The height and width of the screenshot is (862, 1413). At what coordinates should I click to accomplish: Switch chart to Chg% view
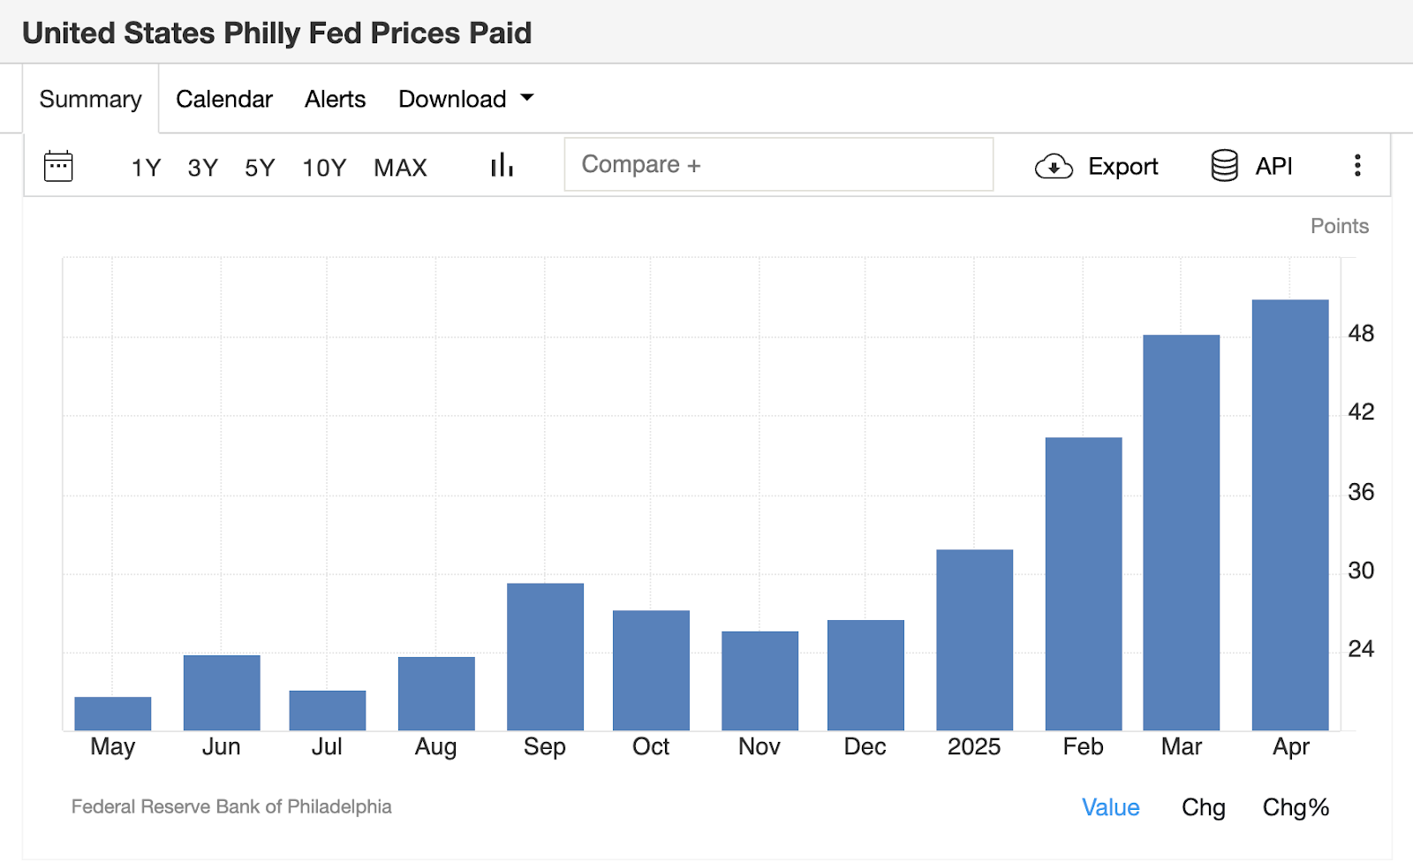[1296, 807]
